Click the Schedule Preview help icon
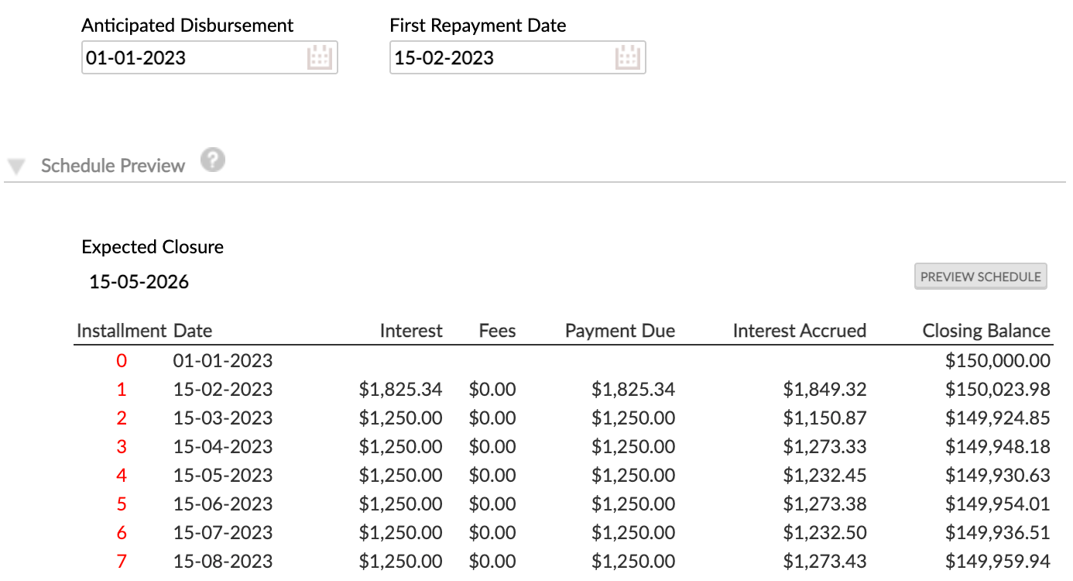The width and height of the screenshot is (1073, 581). (213, 161)
